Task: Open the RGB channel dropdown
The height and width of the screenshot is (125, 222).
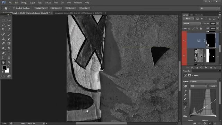Action: 198,86
